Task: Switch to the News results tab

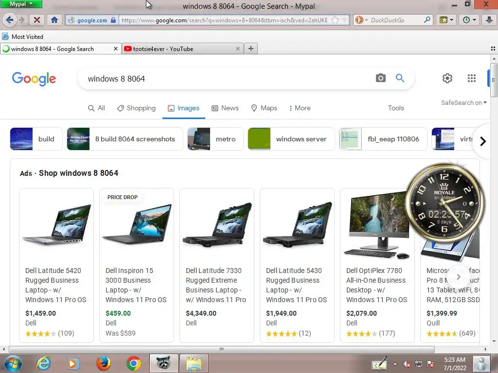Action: click(x=225, y=108)
